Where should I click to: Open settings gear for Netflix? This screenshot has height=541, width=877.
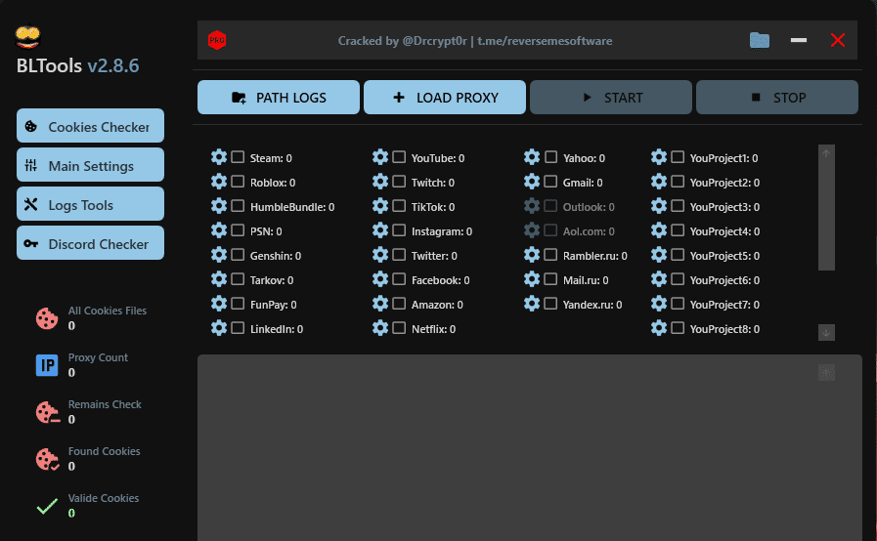click(380, 328)
